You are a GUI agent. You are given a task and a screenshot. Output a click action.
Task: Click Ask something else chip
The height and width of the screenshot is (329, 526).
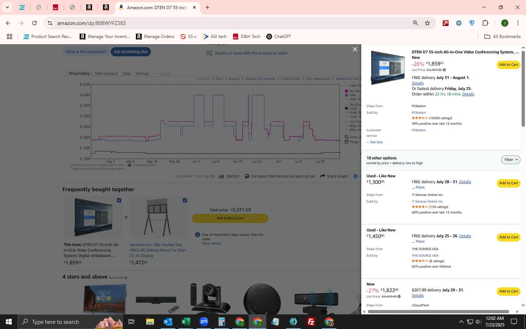pyautogui.click(x=131, y=52)
